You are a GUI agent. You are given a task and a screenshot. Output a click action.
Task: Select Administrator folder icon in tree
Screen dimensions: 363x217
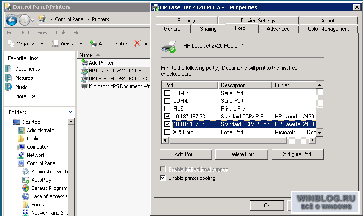pyautogui.click(x=21, y=130)
